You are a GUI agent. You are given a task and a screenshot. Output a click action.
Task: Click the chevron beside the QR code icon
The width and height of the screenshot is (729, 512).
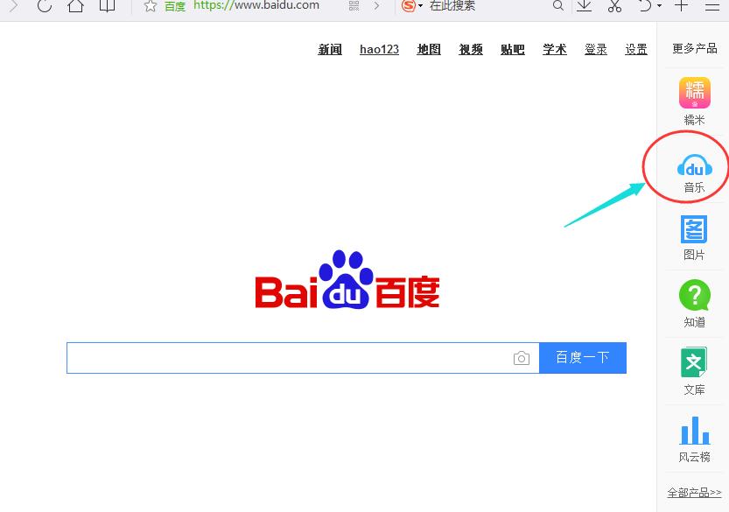376,5
